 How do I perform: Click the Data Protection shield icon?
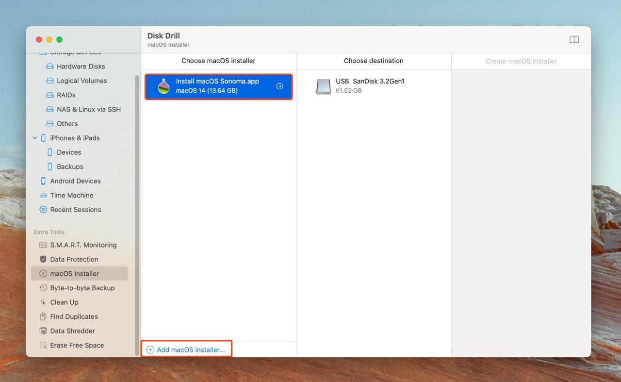pos(43,259)
